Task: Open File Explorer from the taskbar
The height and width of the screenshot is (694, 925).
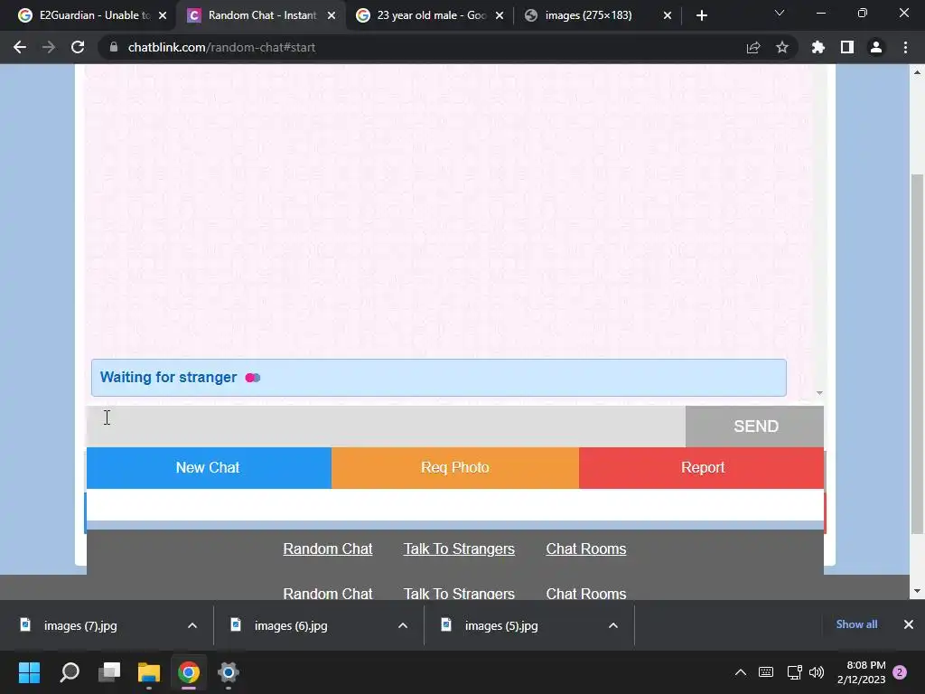Action: pos(149,672)
